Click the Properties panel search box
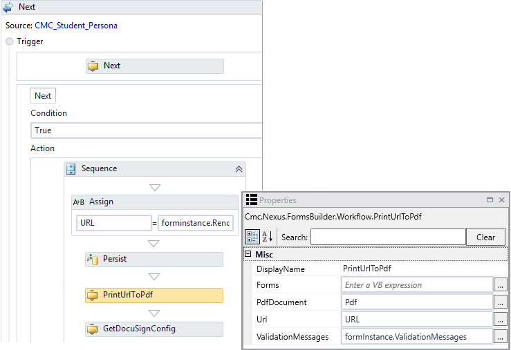 click(x=387, y=237)
